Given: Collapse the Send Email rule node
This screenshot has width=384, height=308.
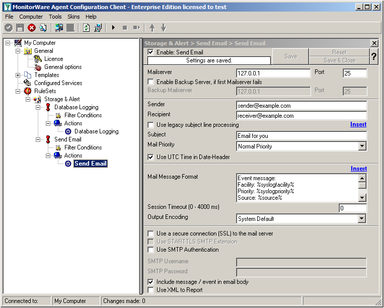Looking at the screenshot, I should pos(38,139).
